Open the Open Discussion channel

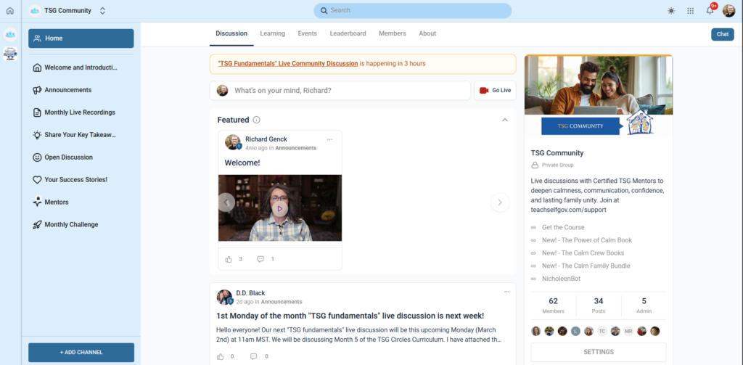pyautogui.click(x=81, y=157)
